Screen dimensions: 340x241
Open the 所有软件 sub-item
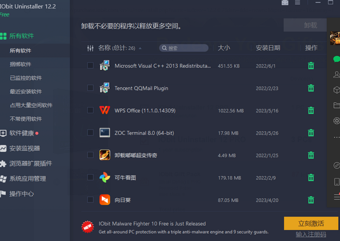pos(20,51)
